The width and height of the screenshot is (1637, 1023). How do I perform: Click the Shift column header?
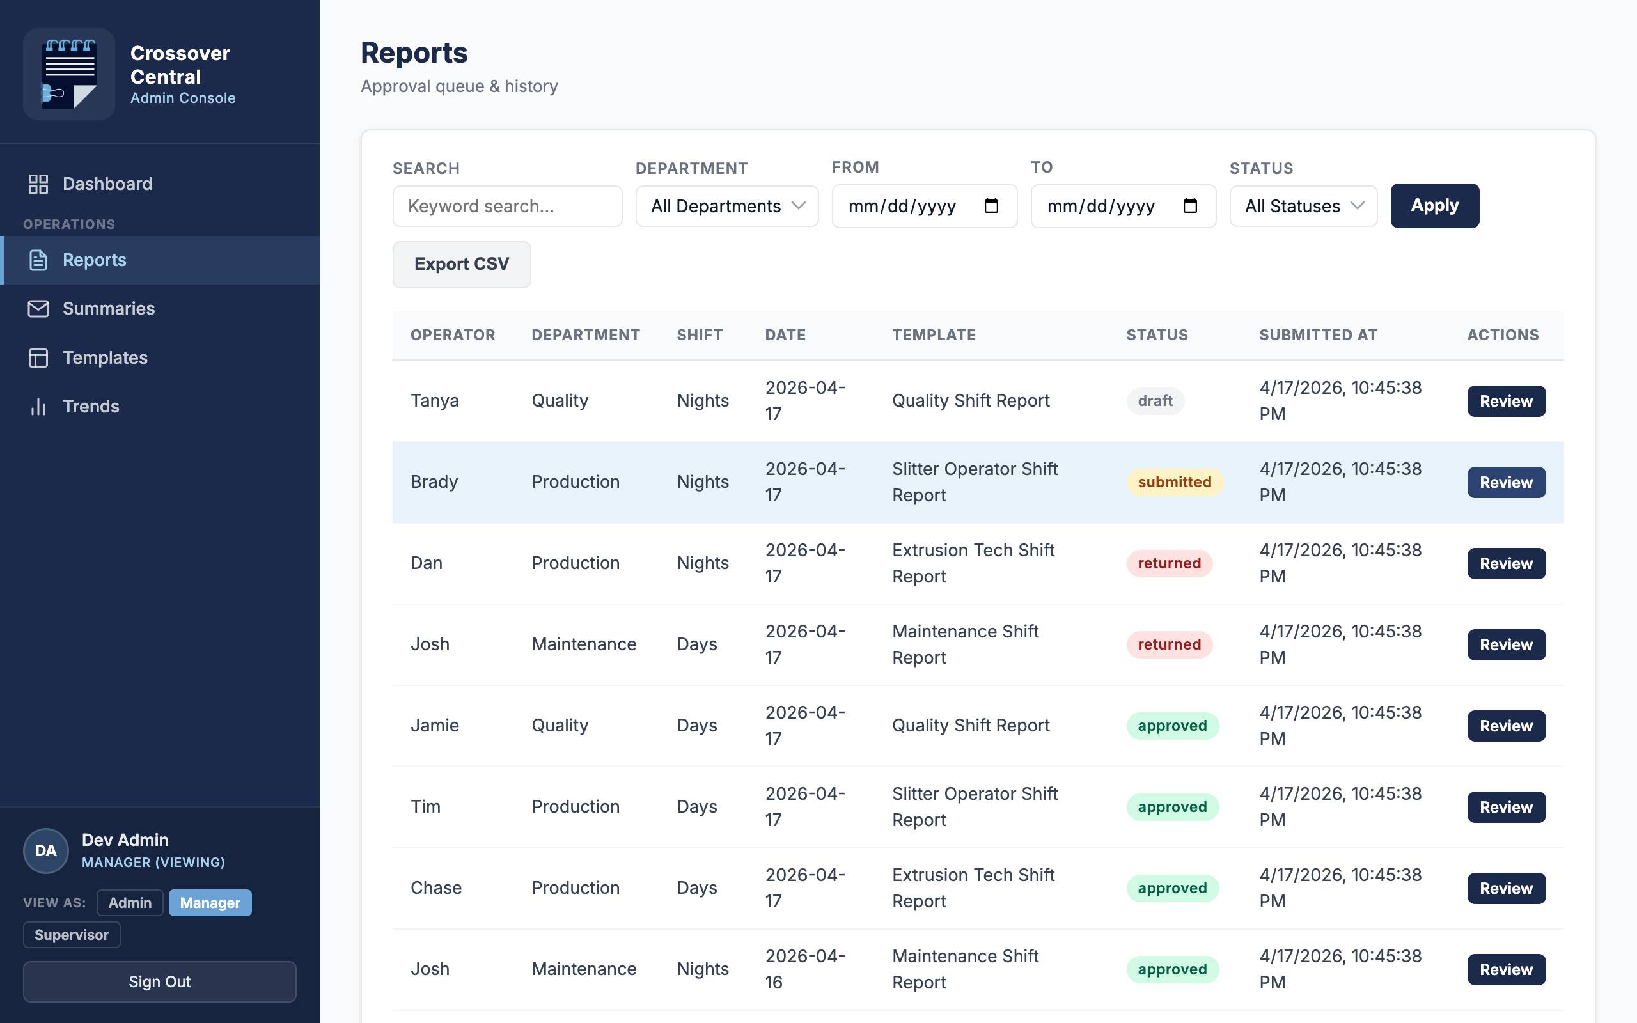[x=700, y=335]
